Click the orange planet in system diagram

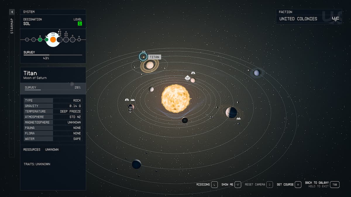click(x=53, y=39)
